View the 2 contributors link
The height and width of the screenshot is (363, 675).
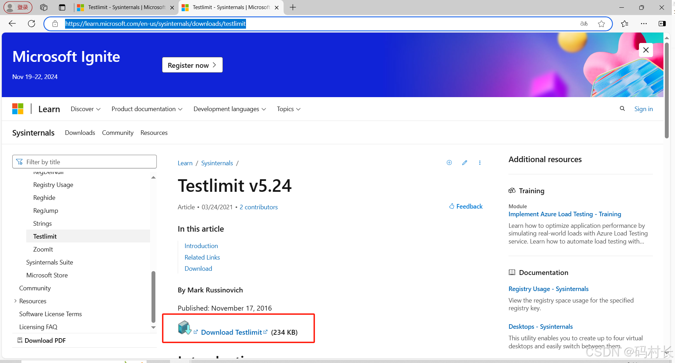[259, 207]
